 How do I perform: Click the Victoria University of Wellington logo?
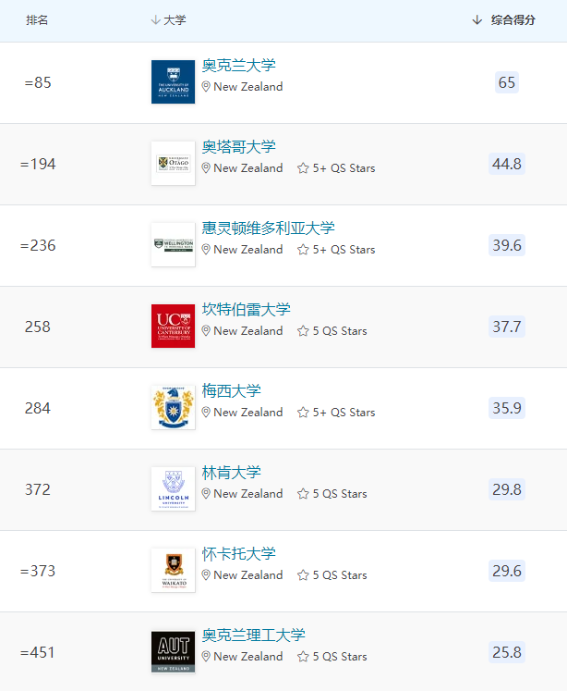pos(173,245)
